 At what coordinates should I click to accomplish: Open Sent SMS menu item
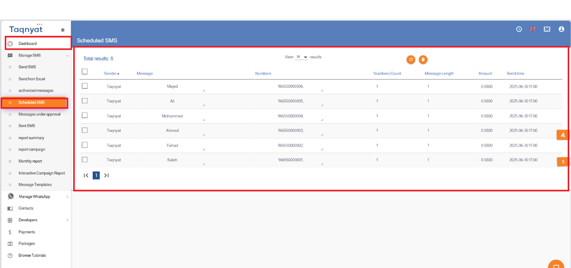(27, 126)
